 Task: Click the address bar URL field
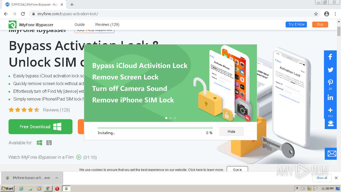click(x=170, y=14)
